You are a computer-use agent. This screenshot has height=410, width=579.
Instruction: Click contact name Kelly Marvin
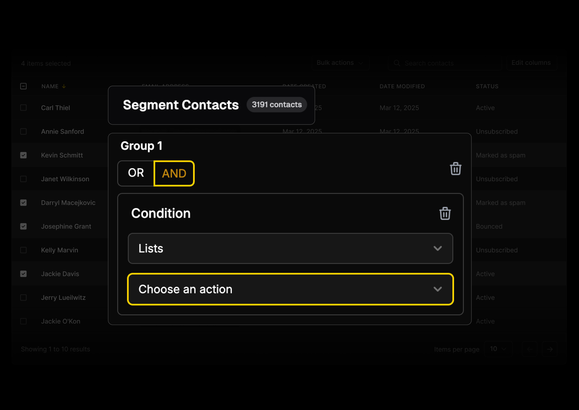tap(60, 250)
